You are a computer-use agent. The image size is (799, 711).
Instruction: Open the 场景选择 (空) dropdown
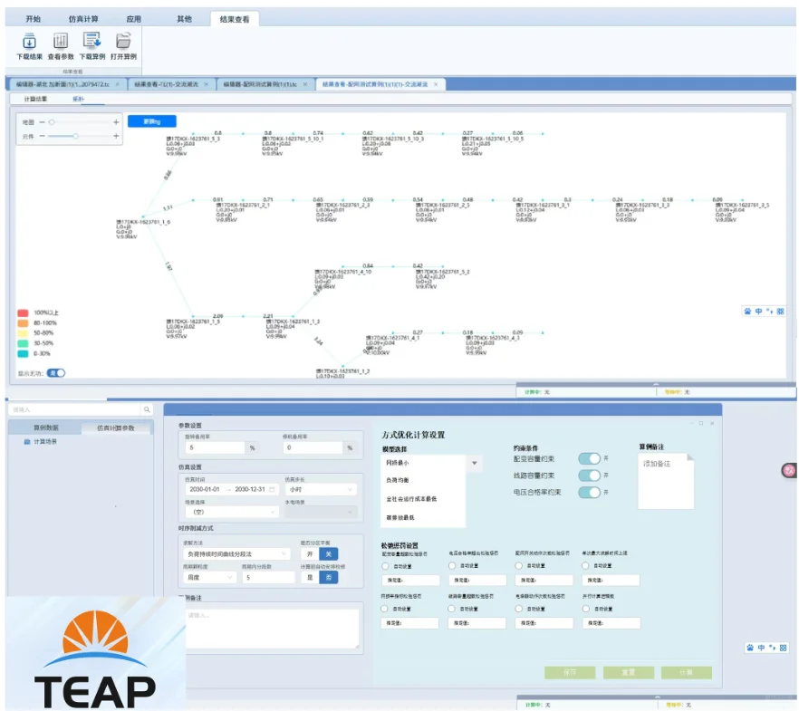(231, 512)
